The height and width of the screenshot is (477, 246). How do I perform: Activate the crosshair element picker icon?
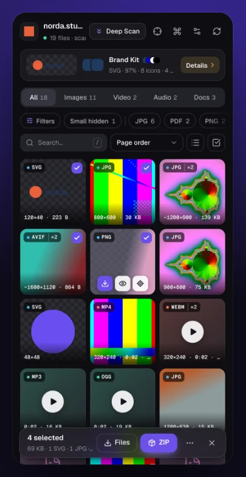pyautogui.click(x=158, y=31)
